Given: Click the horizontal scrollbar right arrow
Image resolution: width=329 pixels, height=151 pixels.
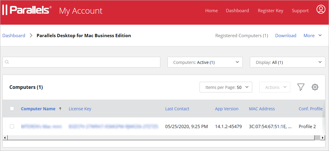Looking at the screenshot, I should point(323,138).
